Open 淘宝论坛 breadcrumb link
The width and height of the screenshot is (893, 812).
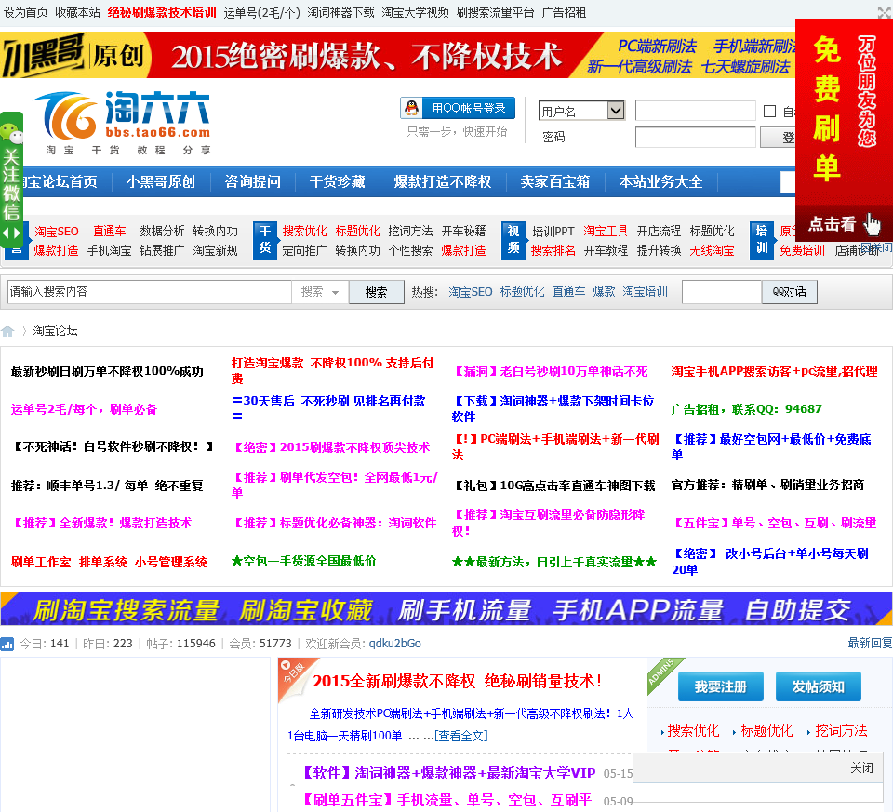click(55, 331)
